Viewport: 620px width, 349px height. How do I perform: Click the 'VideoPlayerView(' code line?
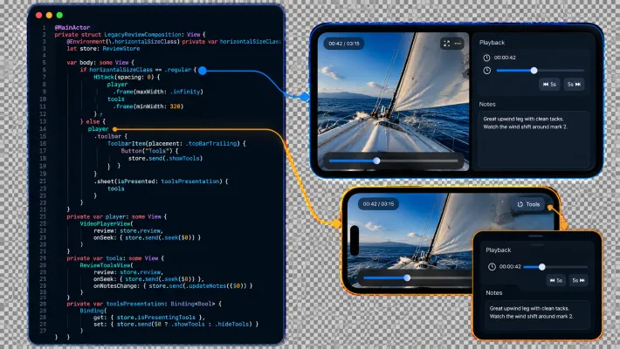107,223
